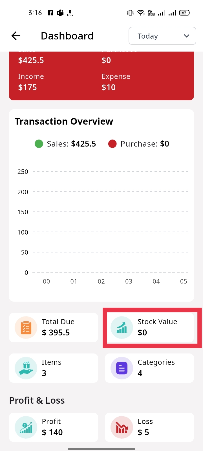Viewport: 203px width, 451px height.
Task: Tap the Expense $10 summary entry
Action: (116, 82)
